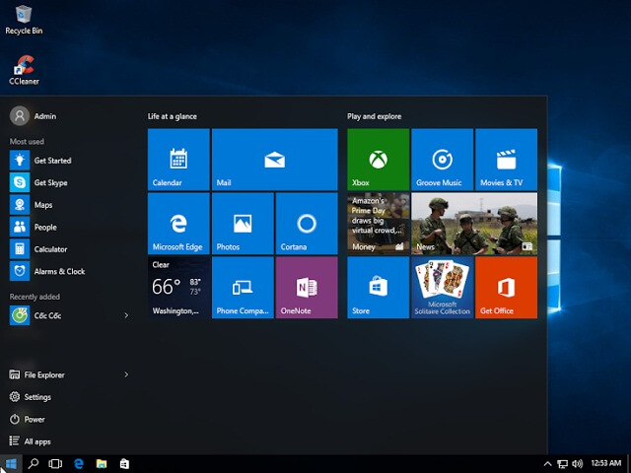Open network status tray icon

(562, 464)
